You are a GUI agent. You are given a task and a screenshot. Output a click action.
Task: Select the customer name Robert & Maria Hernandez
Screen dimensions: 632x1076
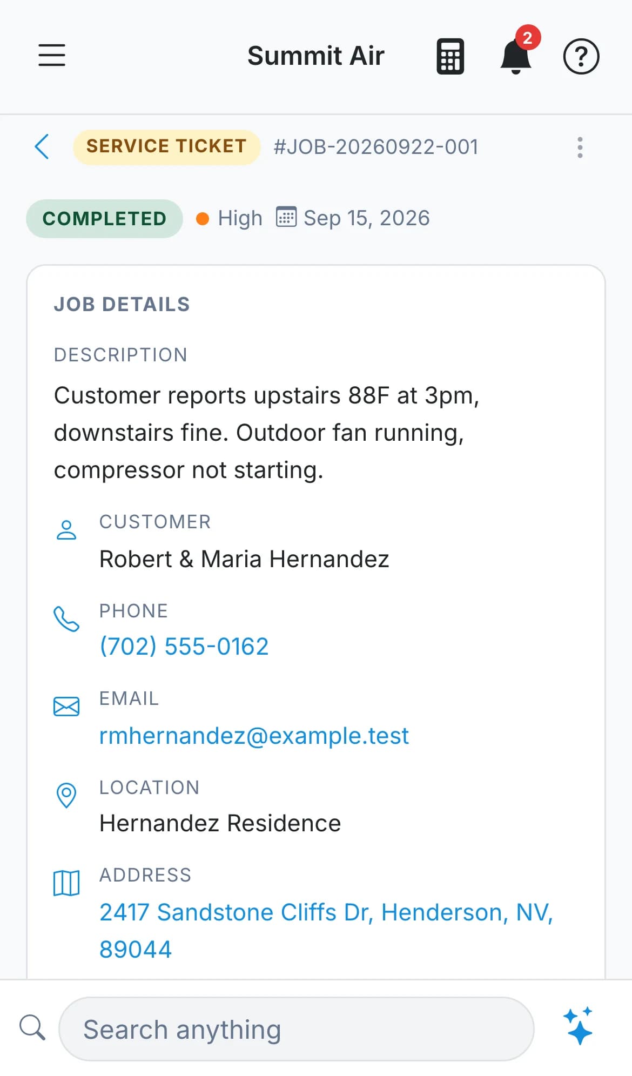(x=244, y=559)
